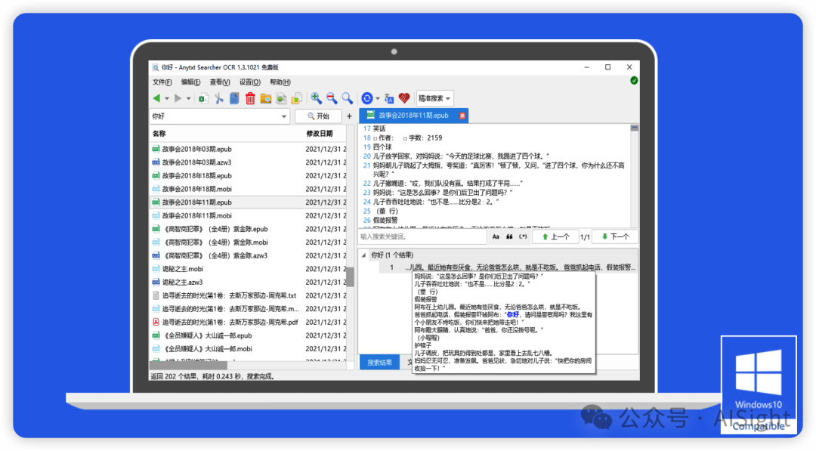
Task: Click the 你好 search keyword field
Action: [215, 116]
